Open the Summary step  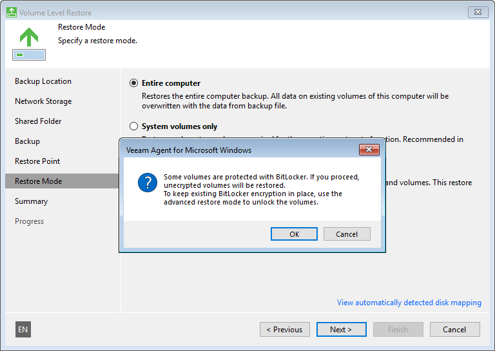(31, 201)
